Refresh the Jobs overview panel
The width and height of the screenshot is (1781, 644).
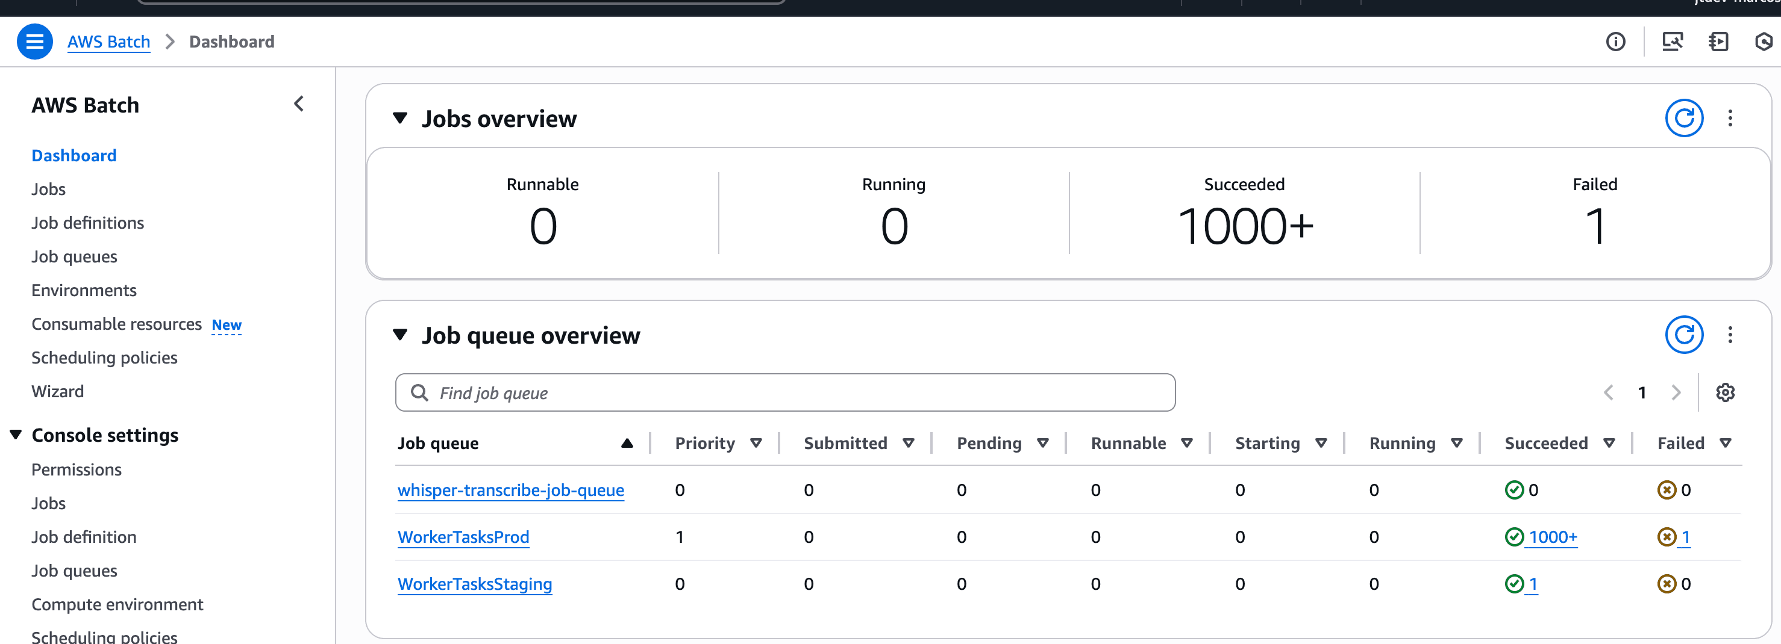pyautogui.click(x=1683, y=118)
